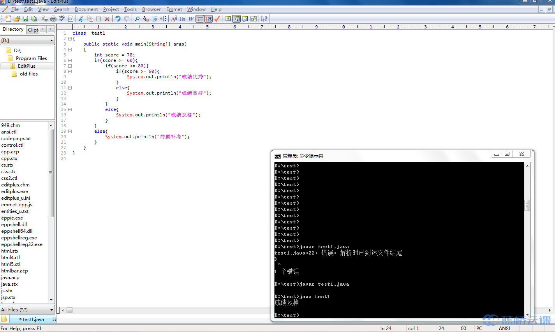Open the drive selector dropdown [D:]
This screenshot has width=555, height=332.
click(x=27, y=40)
